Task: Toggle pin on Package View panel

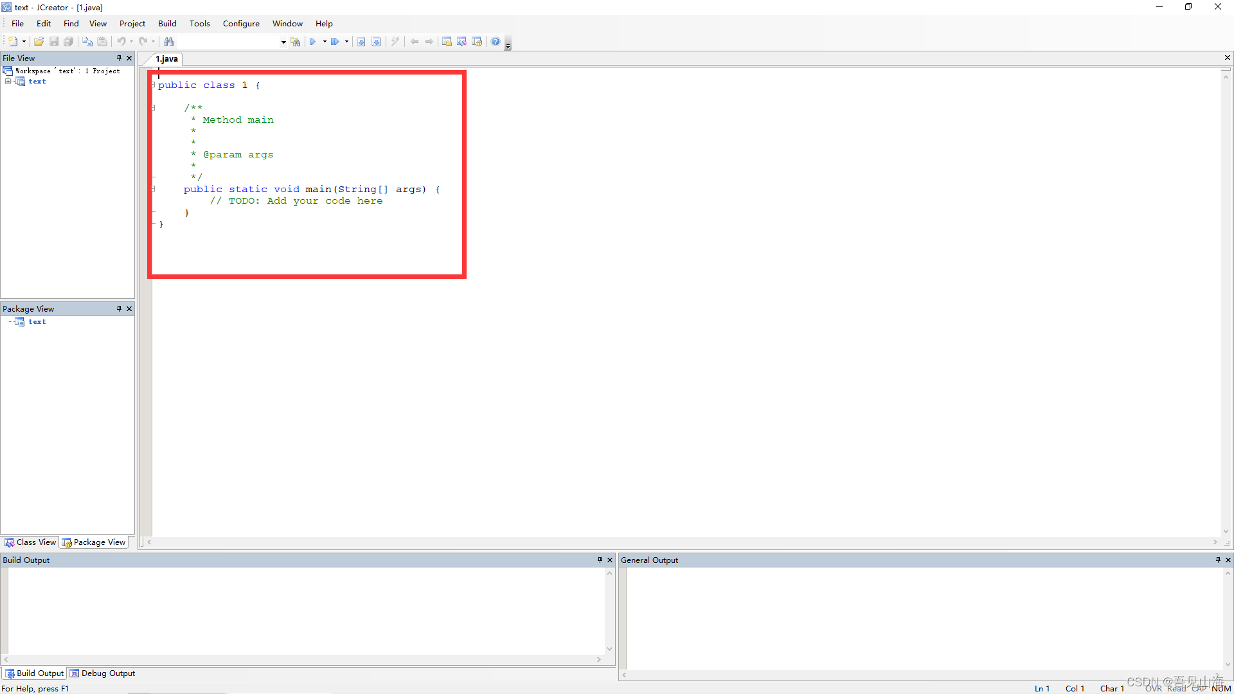Action: coord(119,308)
